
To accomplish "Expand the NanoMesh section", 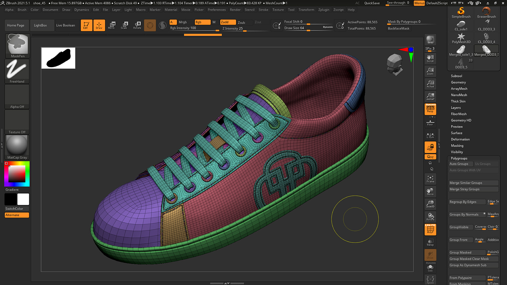I will 459,95.
